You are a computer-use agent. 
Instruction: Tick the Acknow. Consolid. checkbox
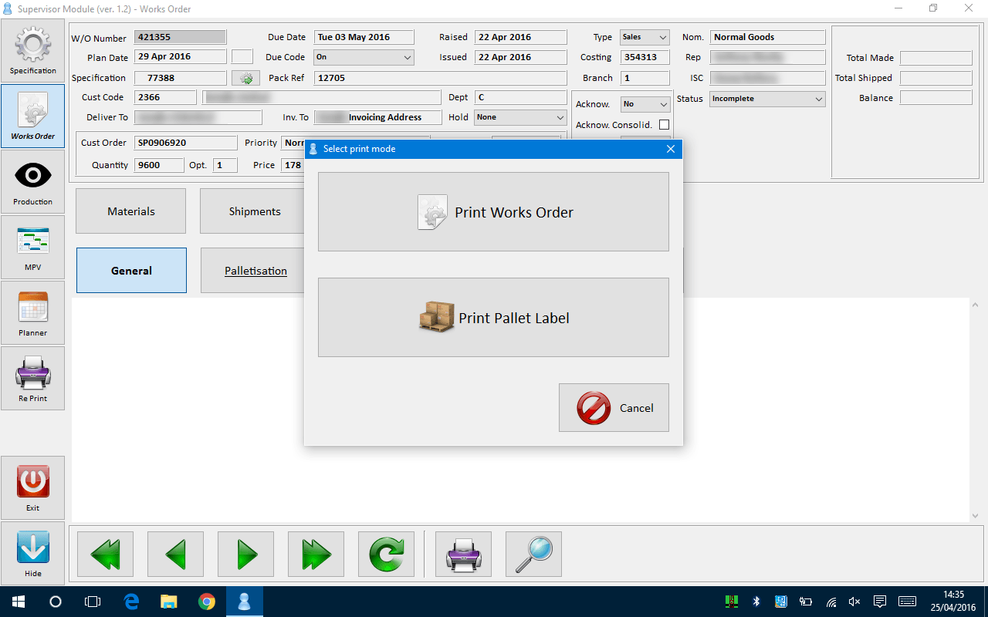pyautogui.click(x=664, y=125)
